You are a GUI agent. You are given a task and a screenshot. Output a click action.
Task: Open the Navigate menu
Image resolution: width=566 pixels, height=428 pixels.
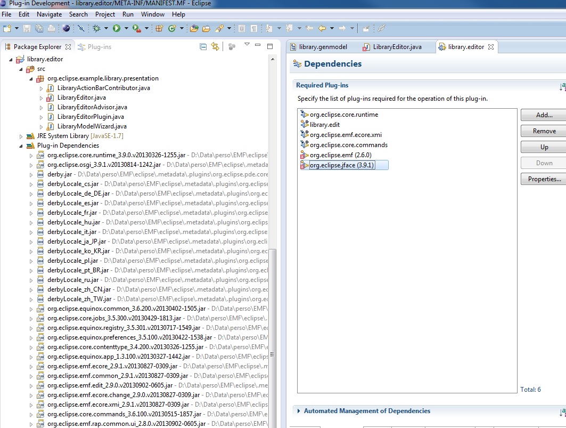(49, 14)
